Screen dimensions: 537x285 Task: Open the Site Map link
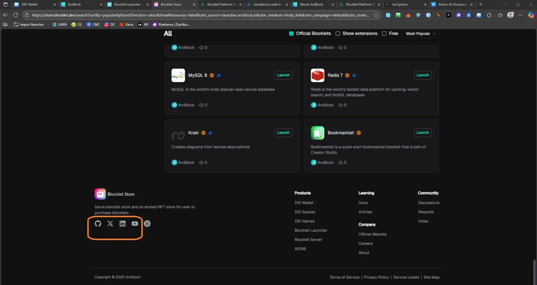click(431, 277)
